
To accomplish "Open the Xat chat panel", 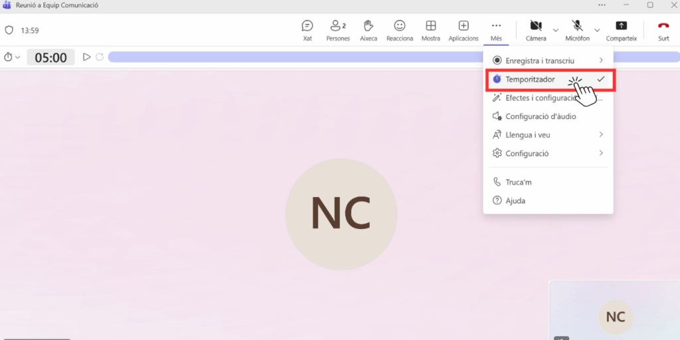I will pos(307,30).
